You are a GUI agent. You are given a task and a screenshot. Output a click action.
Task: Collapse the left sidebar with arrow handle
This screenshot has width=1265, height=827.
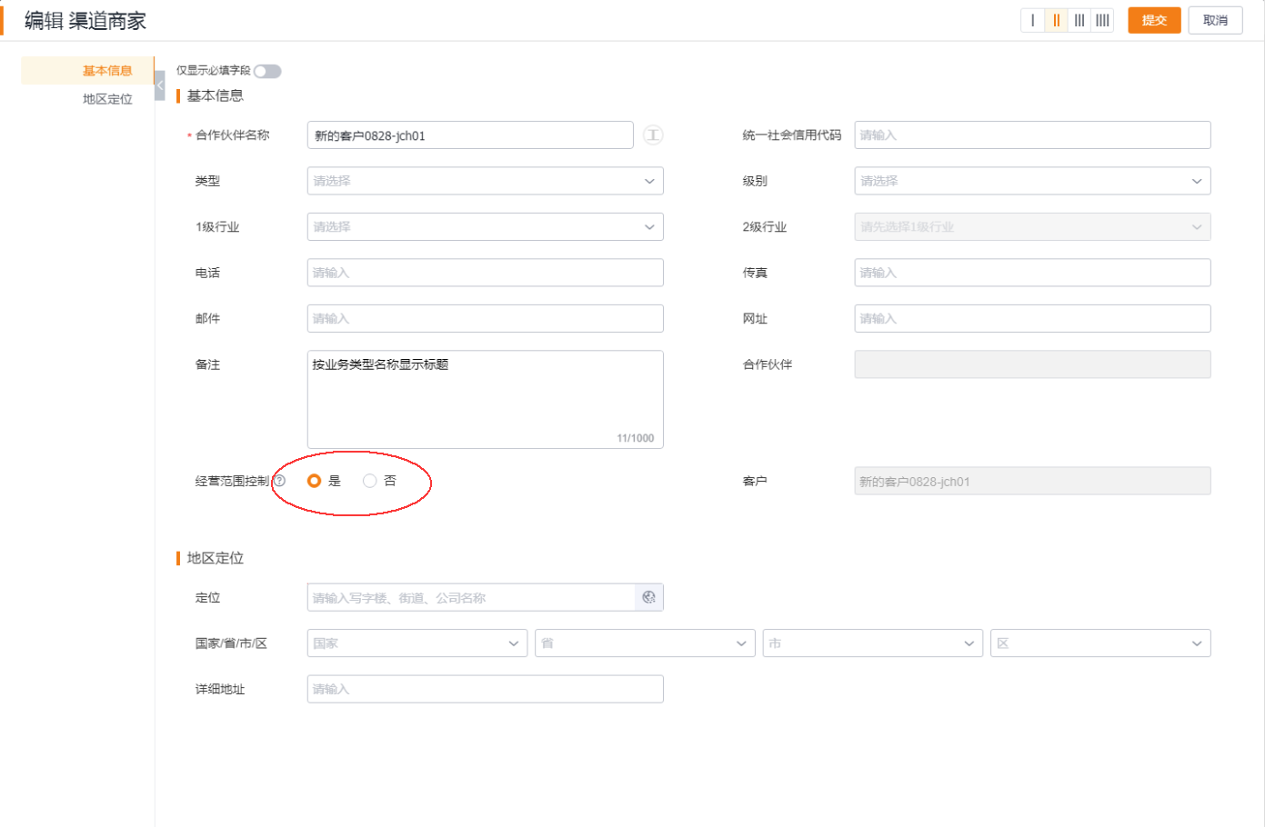tap(160, 85)
